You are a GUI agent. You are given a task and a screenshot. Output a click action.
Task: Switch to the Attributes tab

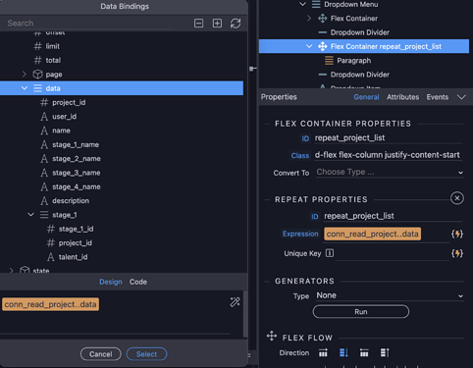(x=402, y=97)
